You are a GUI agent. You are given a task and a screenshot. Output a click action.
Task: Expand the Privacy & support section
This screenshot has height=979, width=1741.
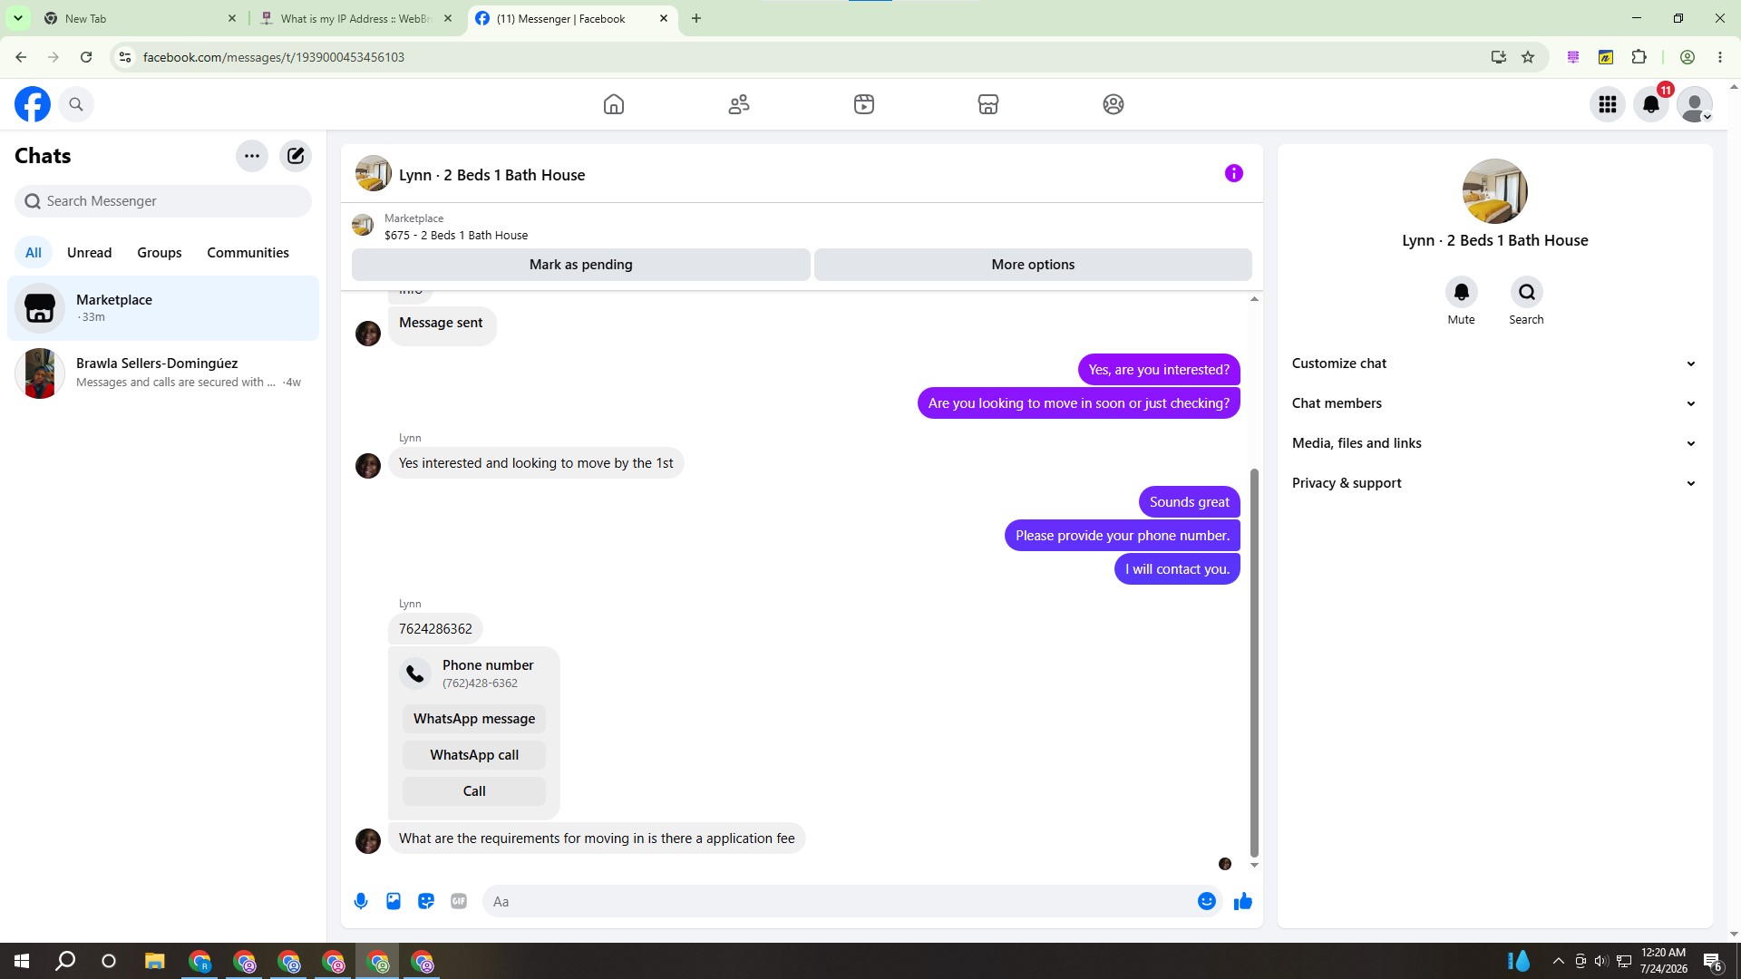pyautogui.click(x=1494, y=483)
